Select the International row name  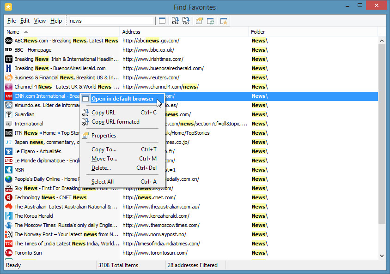point(29,124)
